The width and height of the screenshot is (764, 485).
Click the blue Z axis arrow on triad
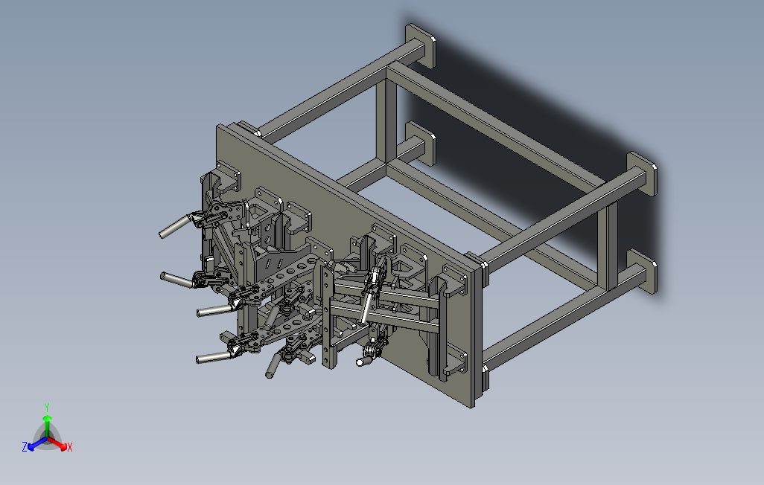(37, 444)
